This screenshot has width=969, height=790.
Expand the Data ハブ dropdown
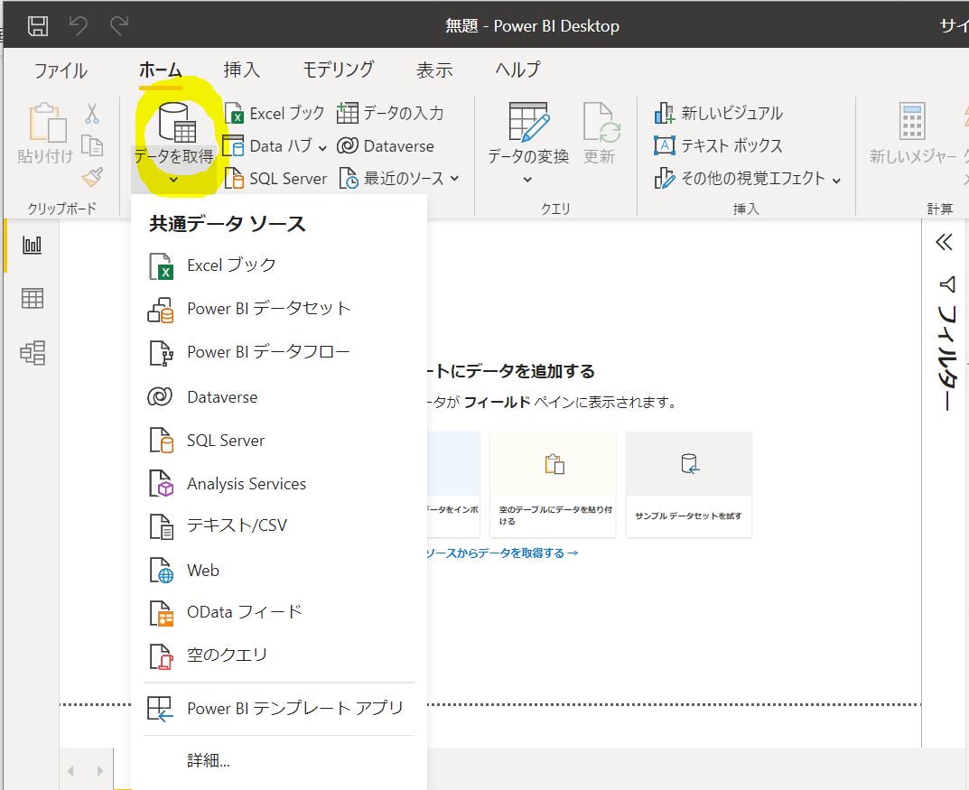pyautogui.click(x=276, y=146)
